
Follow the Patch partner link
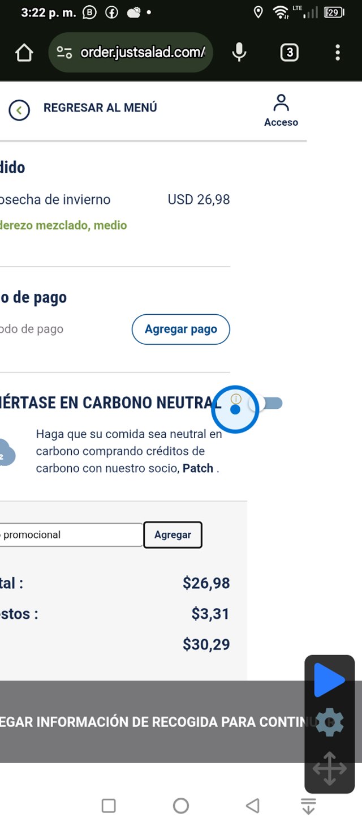197,468
